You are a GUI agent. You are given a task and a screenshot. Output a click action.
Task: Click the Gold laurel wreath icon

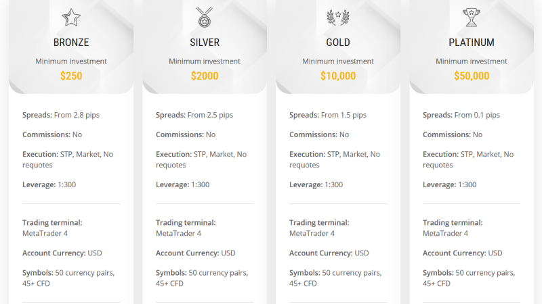[x=338, y=18]
